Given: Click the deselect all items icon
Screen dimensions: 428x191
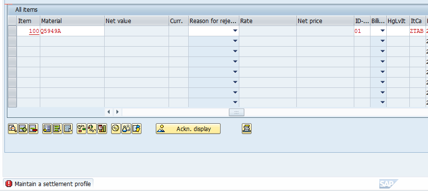Looking at the screenshot, I should coord(68,129).
